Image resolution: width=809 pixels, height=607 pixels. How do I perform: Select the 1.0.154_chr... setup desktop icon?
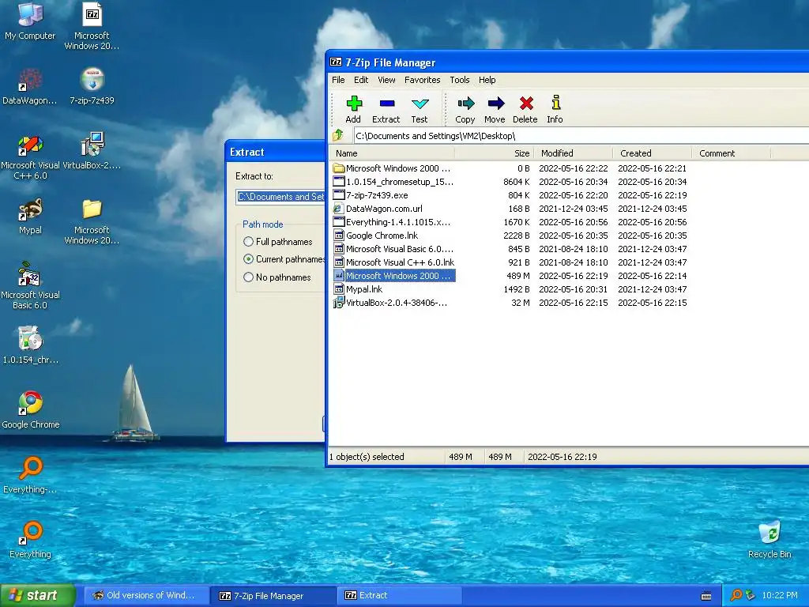[x=30, y=345]
